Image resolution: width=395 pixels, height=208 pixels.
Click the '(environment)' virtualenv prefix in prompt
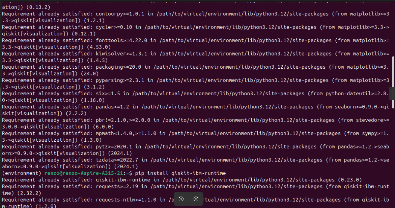pos(21,173)
